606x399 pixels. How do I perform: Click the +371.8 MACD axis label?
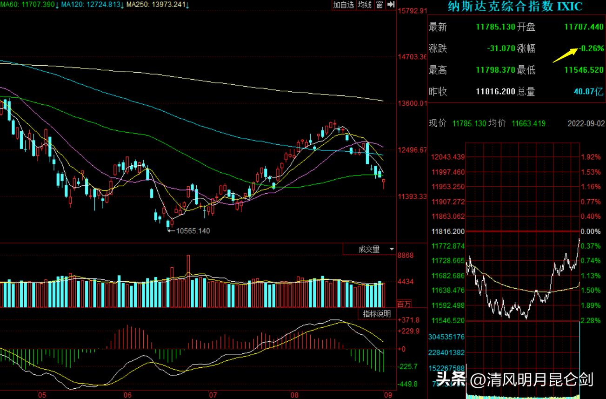pyautogui.click(x=409, y=320)
